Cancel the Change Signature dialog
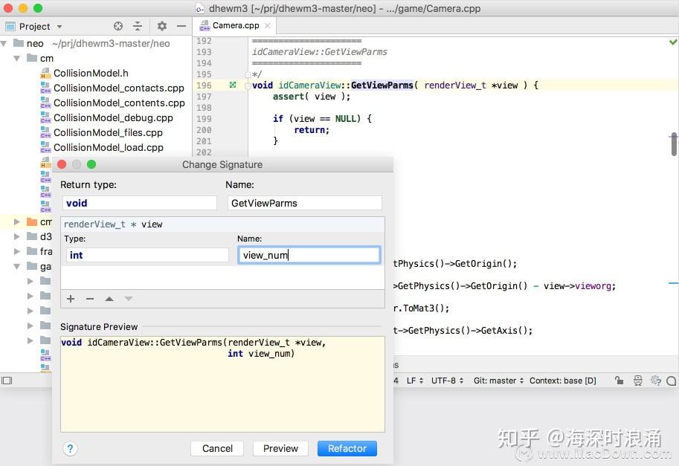The height and width of the screenshot is (466, 679). click(216, 448)
